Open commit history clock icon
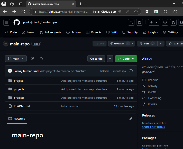The height and width of the screenshot is (149, 183). pos(131,71)
